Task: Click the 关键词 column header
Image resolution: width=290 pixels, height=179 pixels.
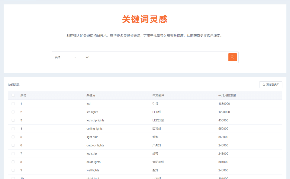Action: (91, 96)
